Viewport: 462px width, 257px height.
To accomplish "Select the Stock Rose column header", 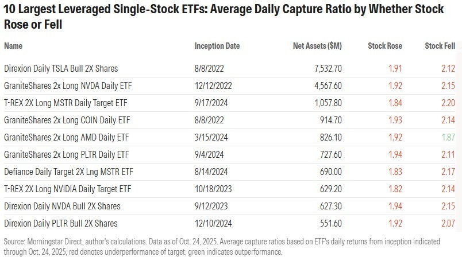I will [x=385, y=46].
